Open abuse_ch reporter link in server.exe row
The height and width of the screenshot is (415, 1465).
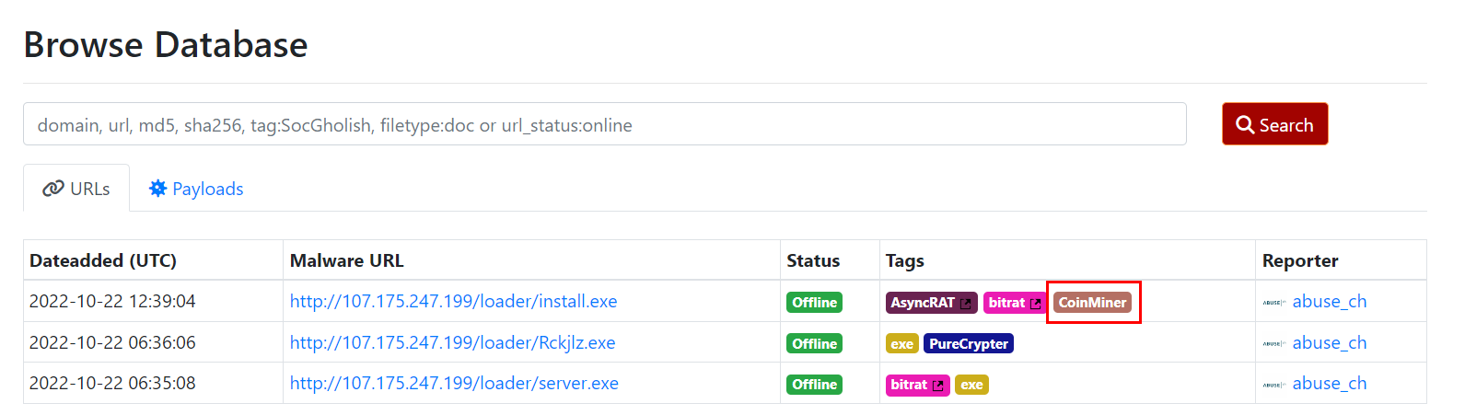click(1330, 383)
